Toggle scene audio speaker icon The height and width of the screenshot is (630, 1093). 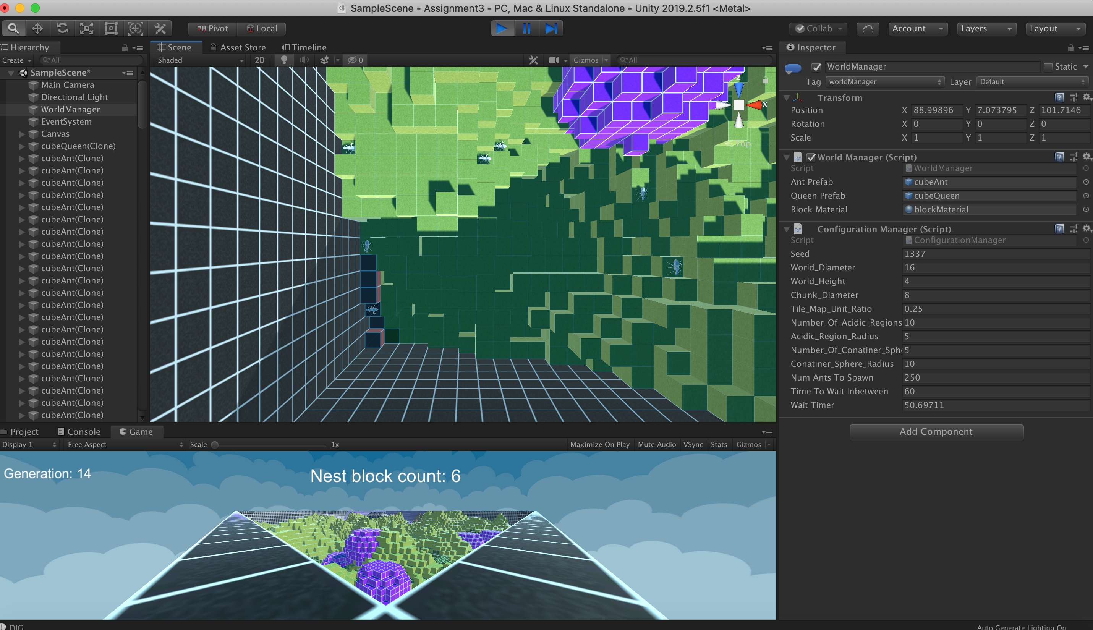coord(304,60)
